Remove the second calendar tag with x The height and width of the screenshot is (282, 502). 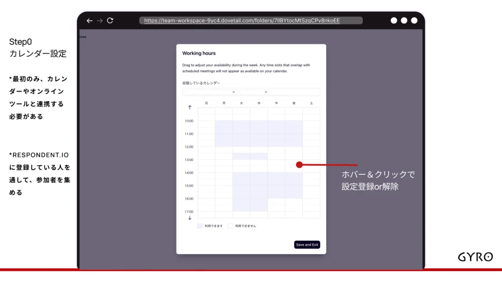(266, 92)
